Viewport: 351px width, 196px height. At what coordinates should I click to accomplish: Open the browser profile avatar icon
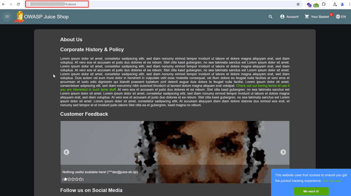(342, 4)
